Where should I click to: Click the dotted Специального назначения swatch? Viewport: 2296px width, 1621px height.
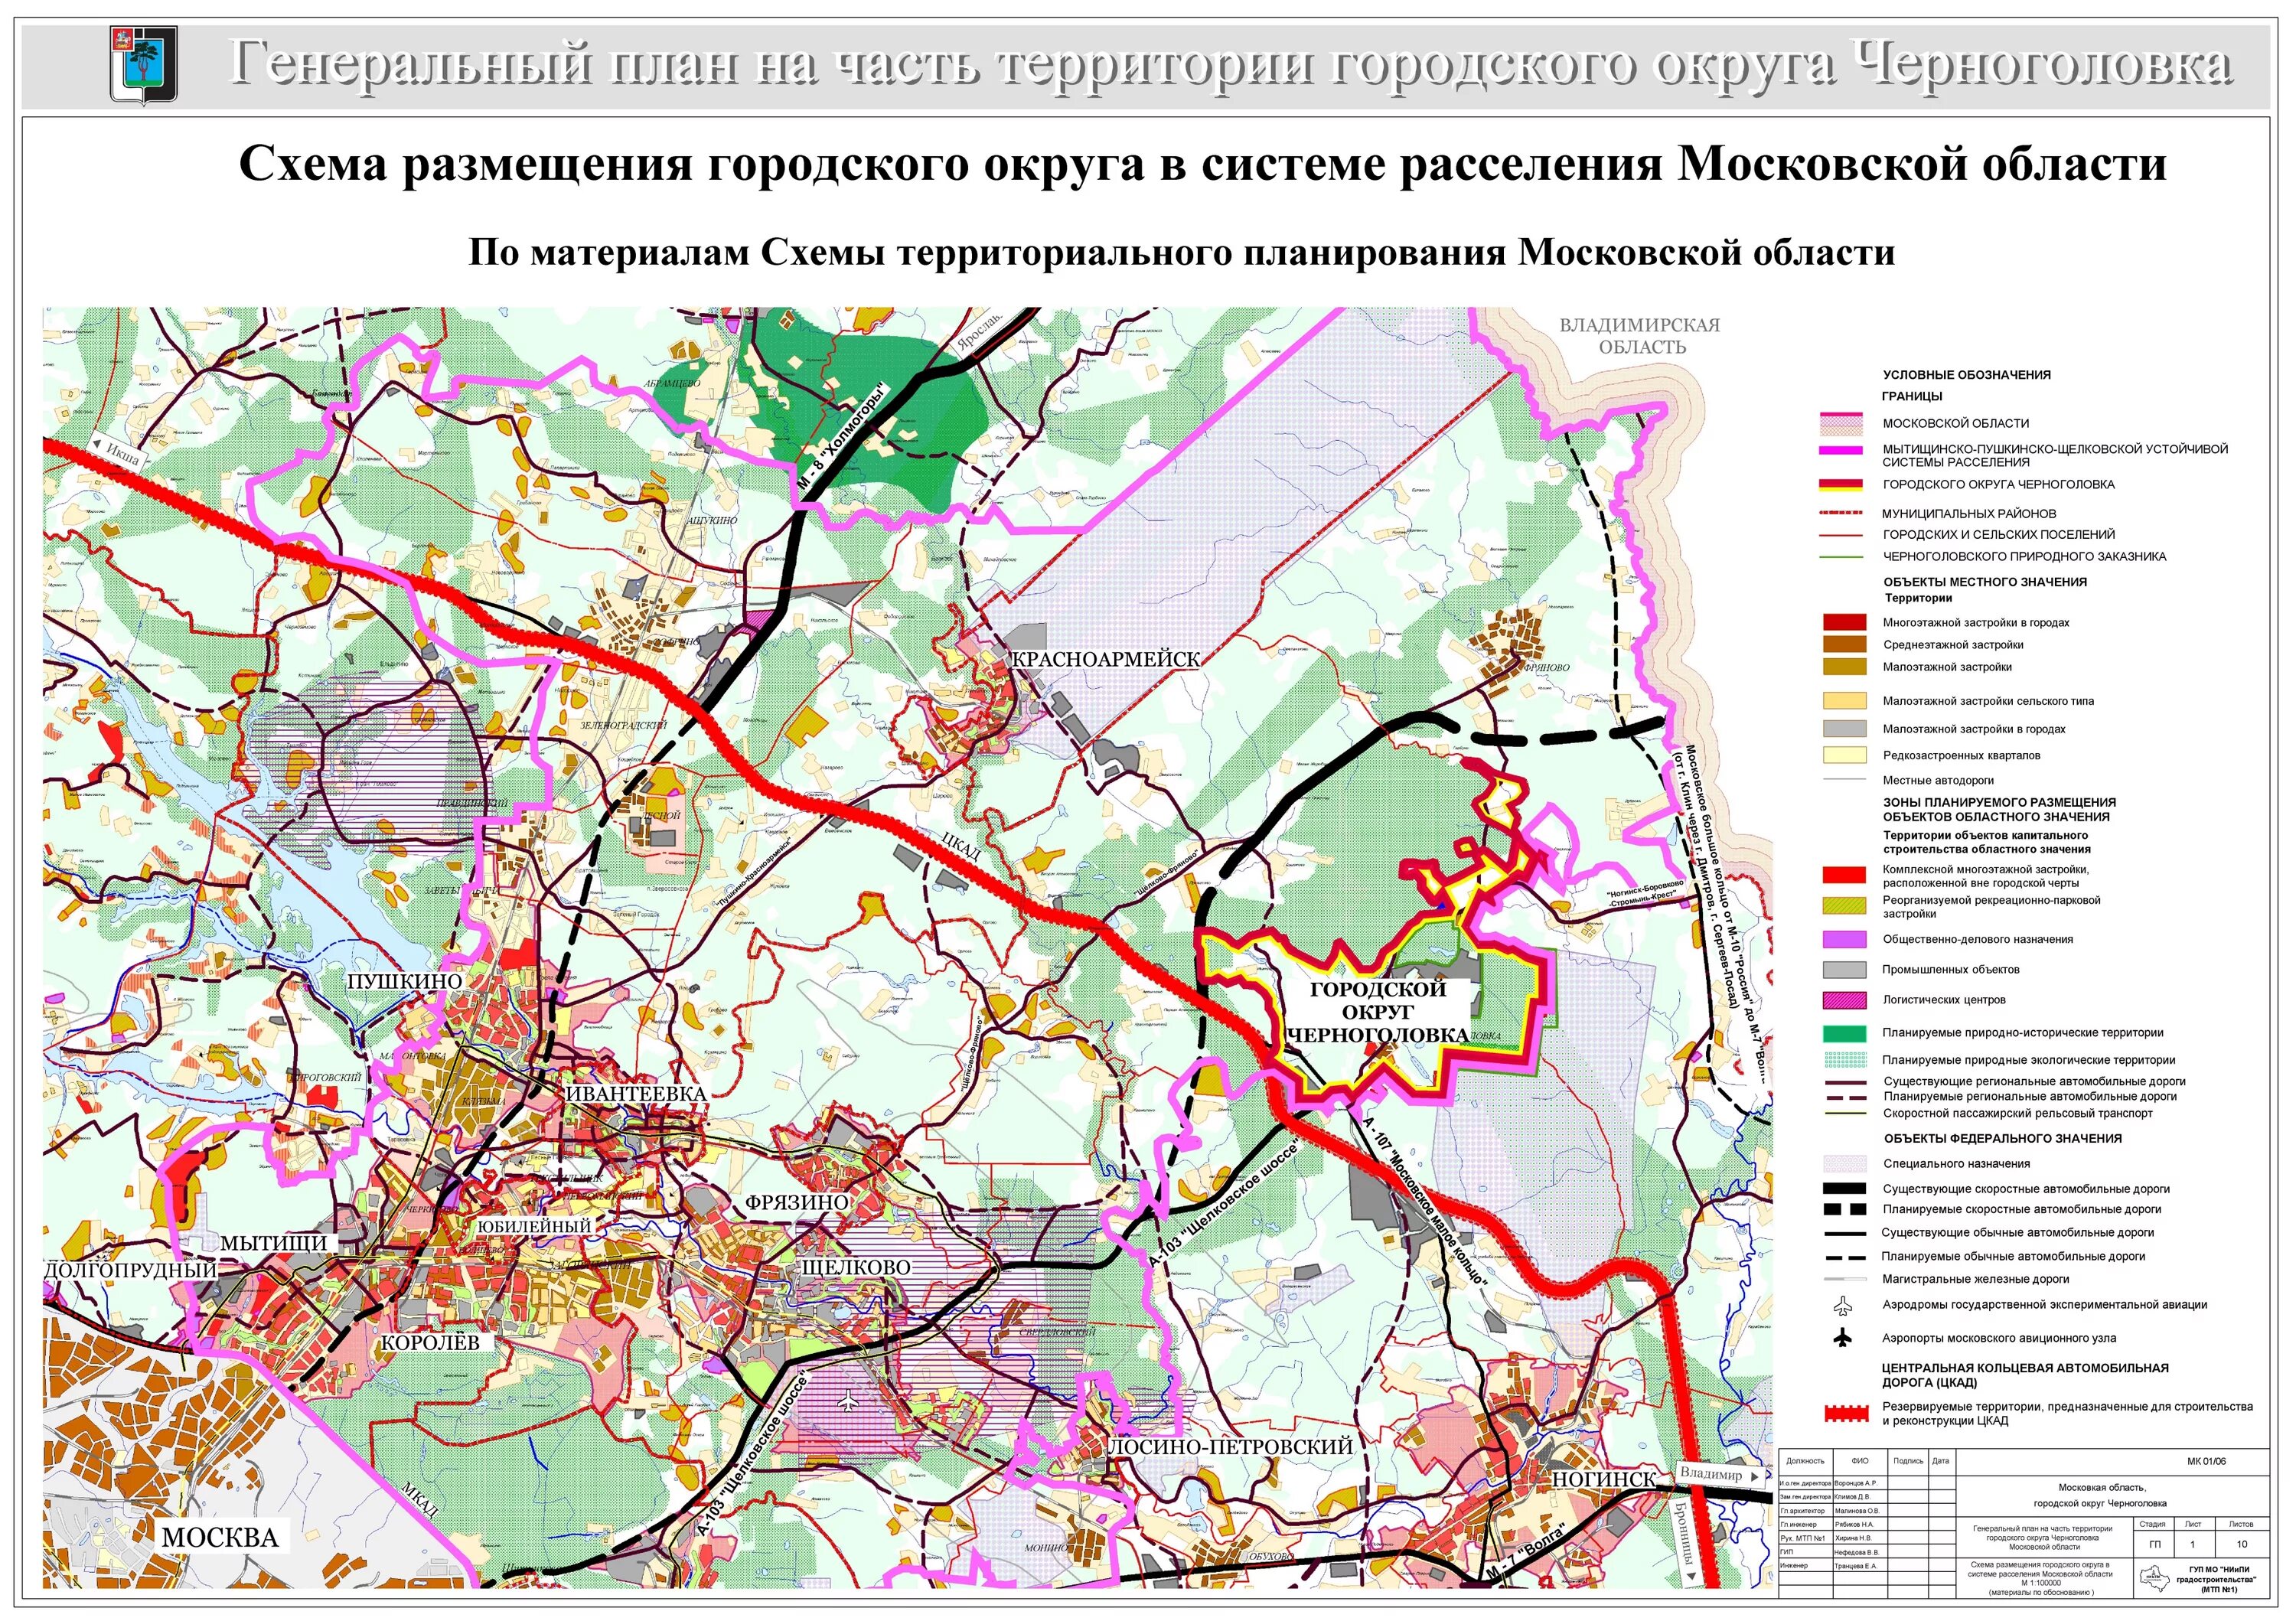(1846, 1164)
